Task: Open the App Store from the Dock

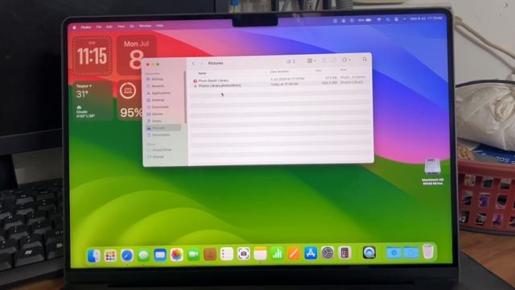Action: click(x=311, y=253)
